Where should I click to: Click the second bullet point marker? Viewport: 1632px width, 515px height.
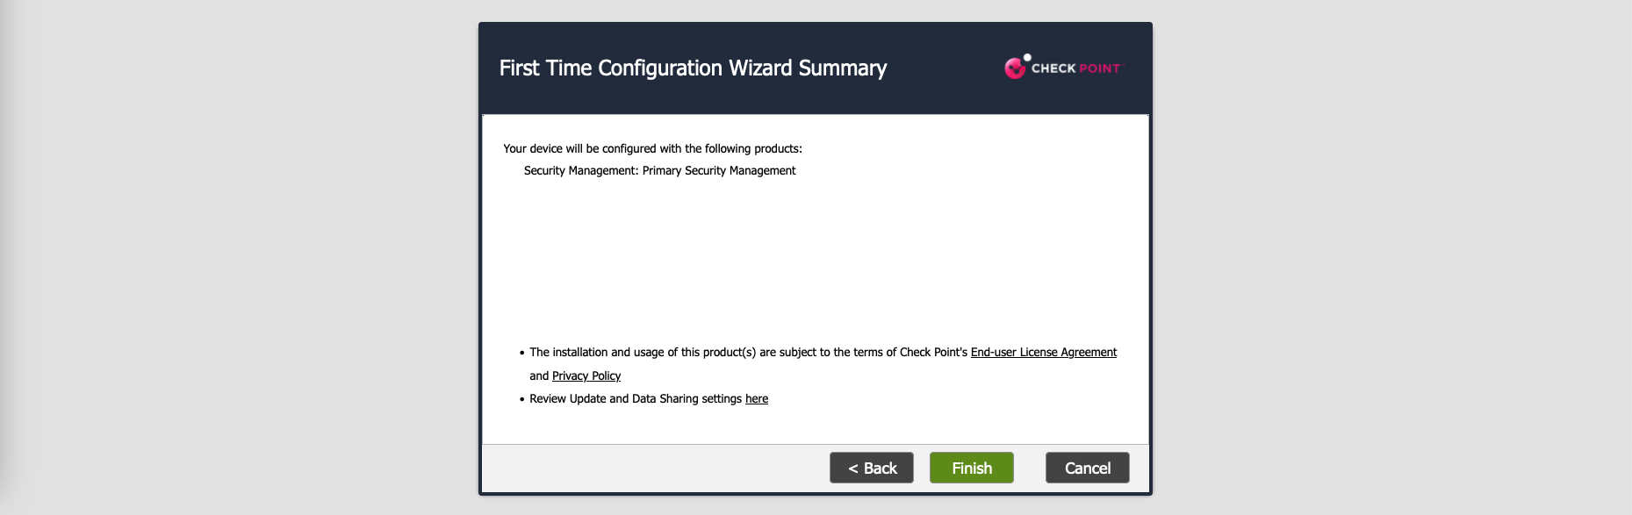[521, 399]
